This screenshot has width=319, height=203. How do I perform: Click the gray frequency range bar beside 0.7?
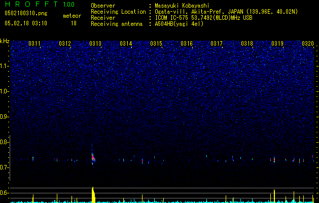[x=10, y=157]
